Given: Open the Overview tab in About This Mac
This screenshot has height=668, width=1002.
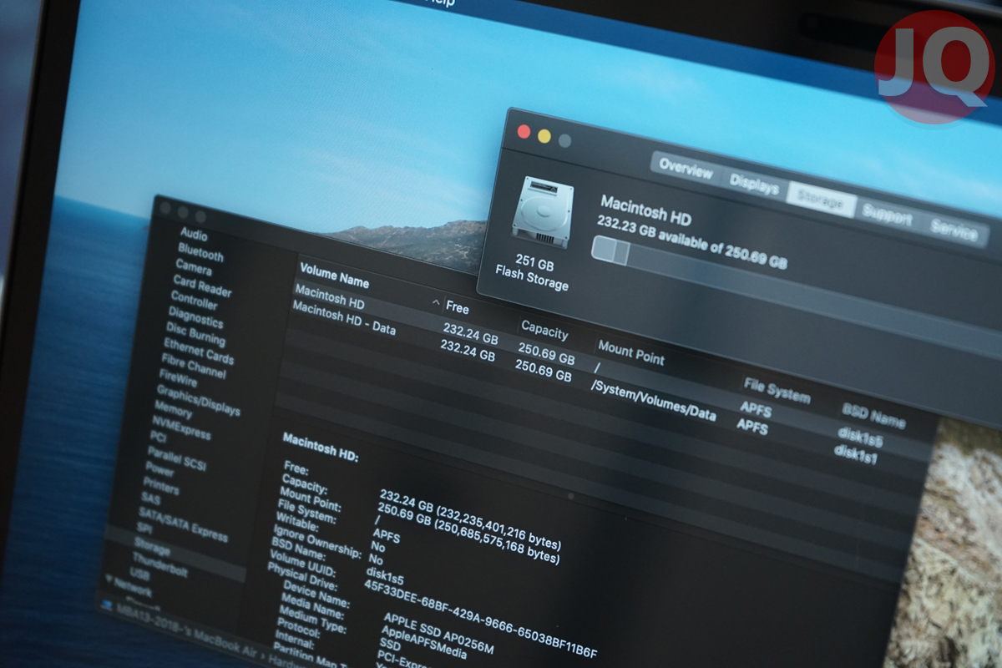Looking at the screenshot, I should 686,168.
